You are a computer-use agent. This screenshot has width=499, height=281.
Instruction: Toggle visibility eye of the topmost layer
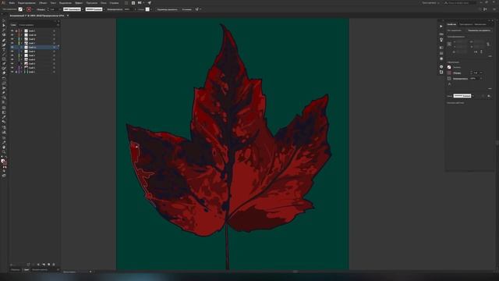(x=12, y=31)
